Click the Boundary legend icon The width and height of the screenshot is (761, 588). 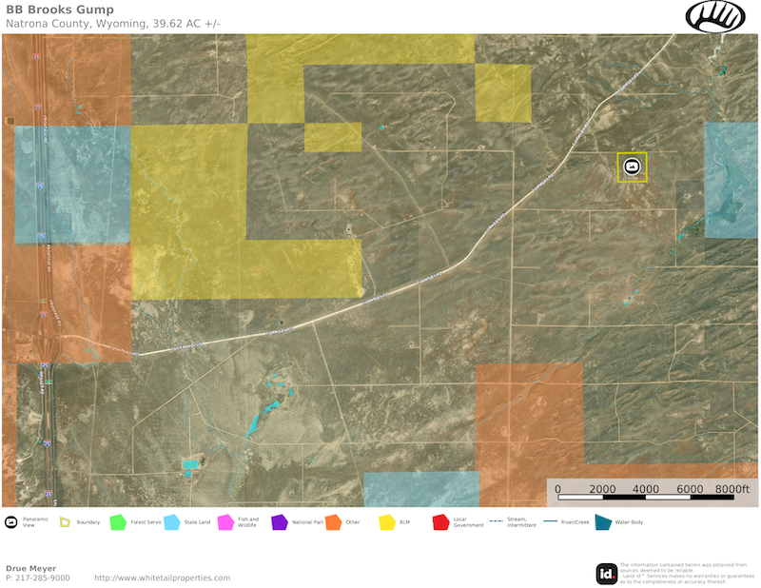click(x=65, y=522)
